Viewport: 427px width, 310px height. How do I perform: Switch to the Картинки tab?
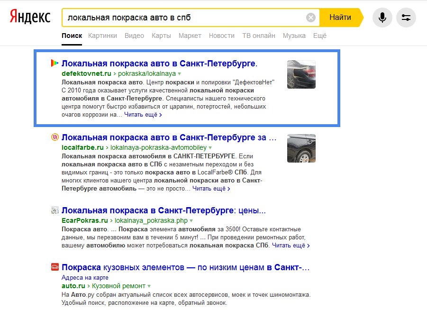pyautogui.click(x=102, y=36)
